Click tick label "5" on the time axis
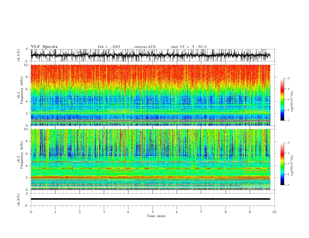This screenshot has height=238, width=309. (x=153, y=212)
